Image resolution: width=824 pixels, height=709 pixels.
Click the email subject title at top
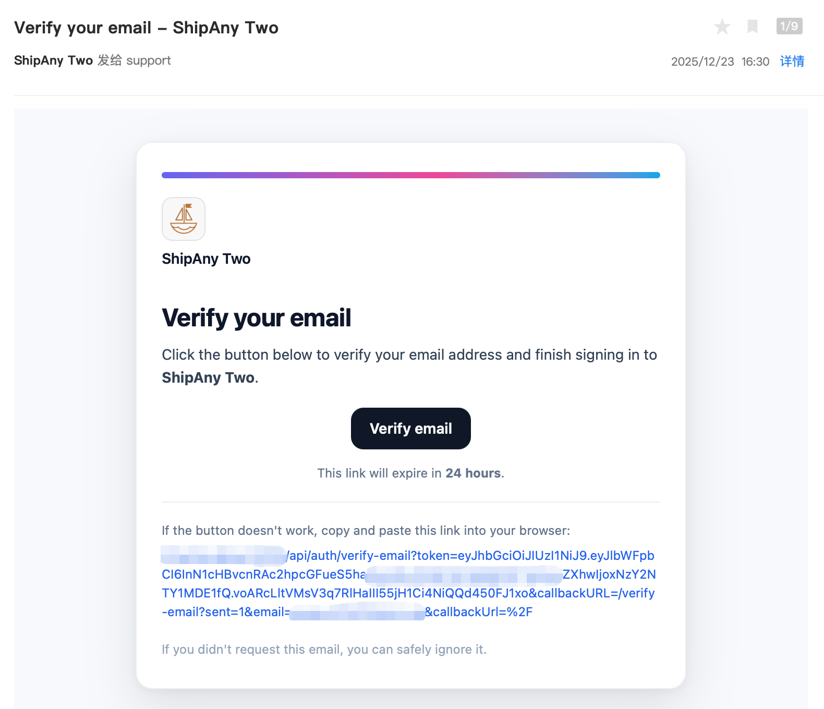click(x=146, y=28)
